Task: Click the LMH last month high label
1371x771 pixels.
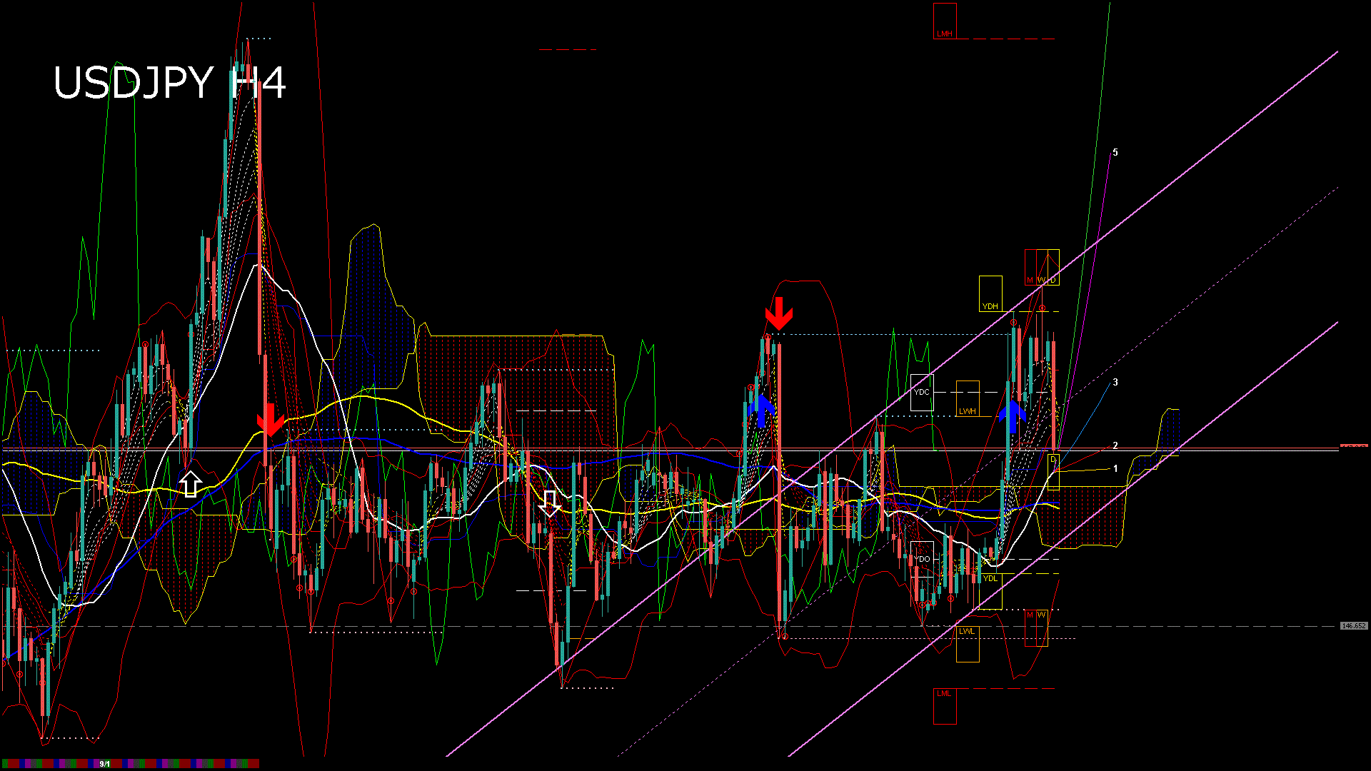Action: pos(945,21)
